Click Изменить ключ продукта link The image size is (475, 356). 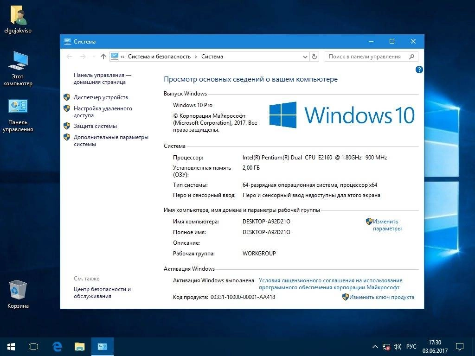[382, 297]
